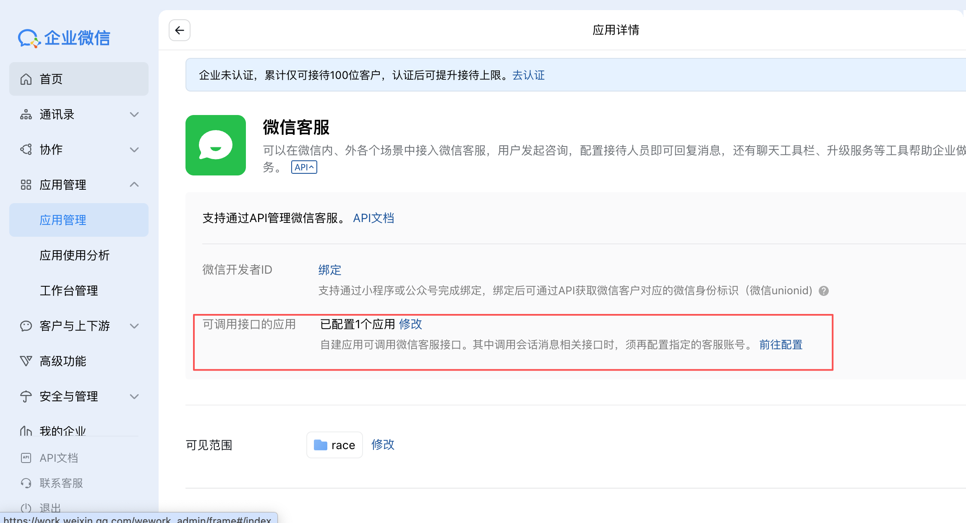This screenshot has width=966, height=523.
Task: Click the 高级功能 icon in sidebar
Action: pos(26,361)
